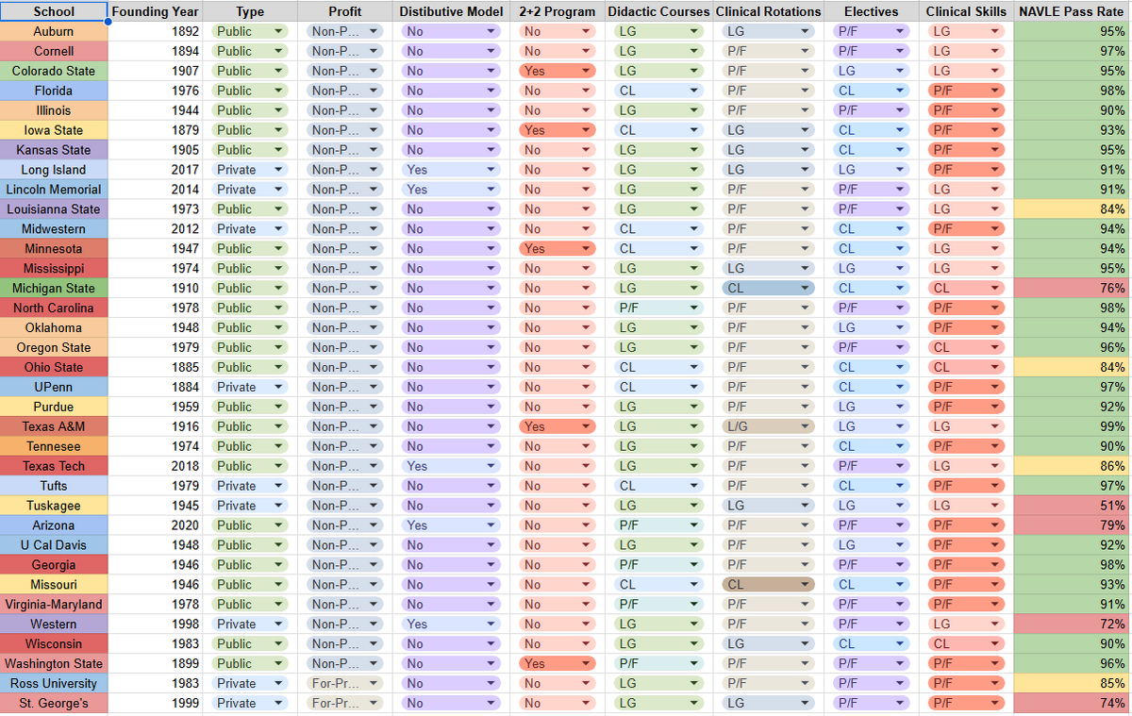This screenshot has height=716, width=1132.
Task: Select the Western school name cell
Action: (x=54, y=624)
